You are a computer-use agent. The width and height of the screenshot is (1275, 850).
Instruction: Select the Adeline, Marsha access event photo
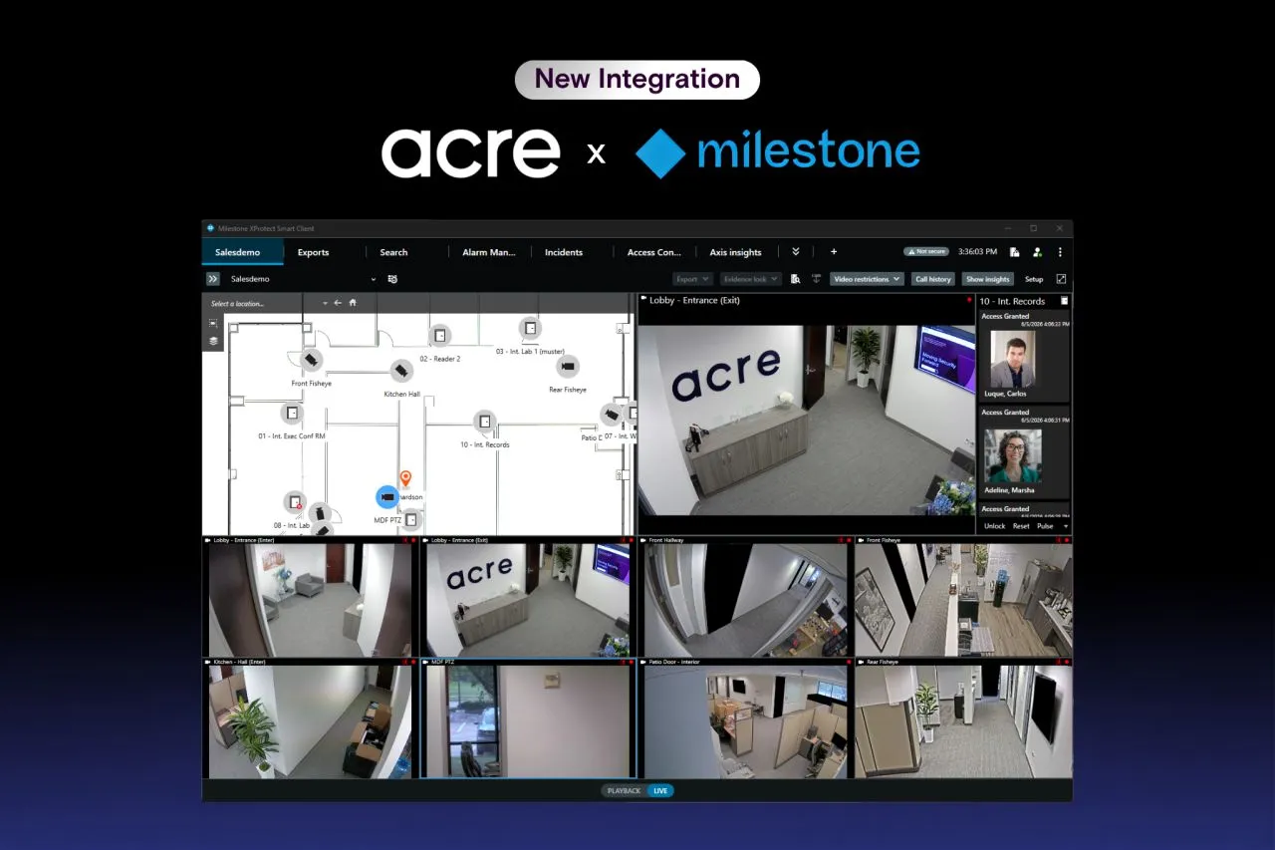click(1013, 455)
